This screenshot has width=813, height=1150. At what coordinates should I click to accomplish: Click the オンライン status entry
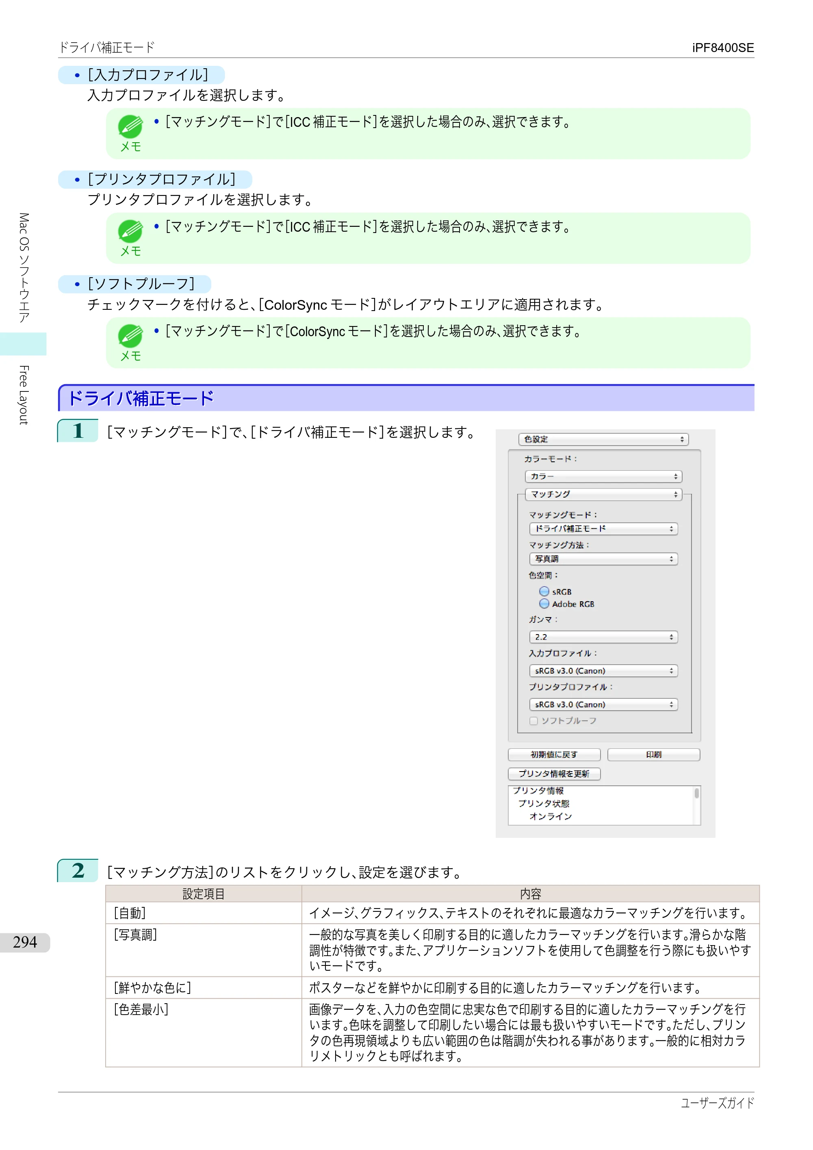point(551,816)
